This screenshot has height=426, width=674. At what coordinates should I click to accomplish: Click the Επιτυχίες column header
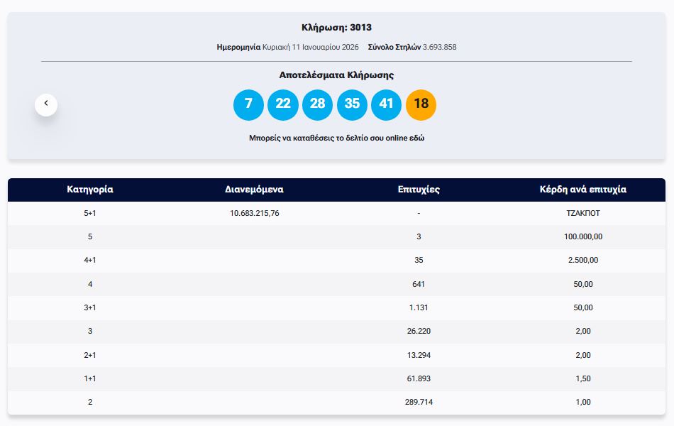(x=419, y=190)
